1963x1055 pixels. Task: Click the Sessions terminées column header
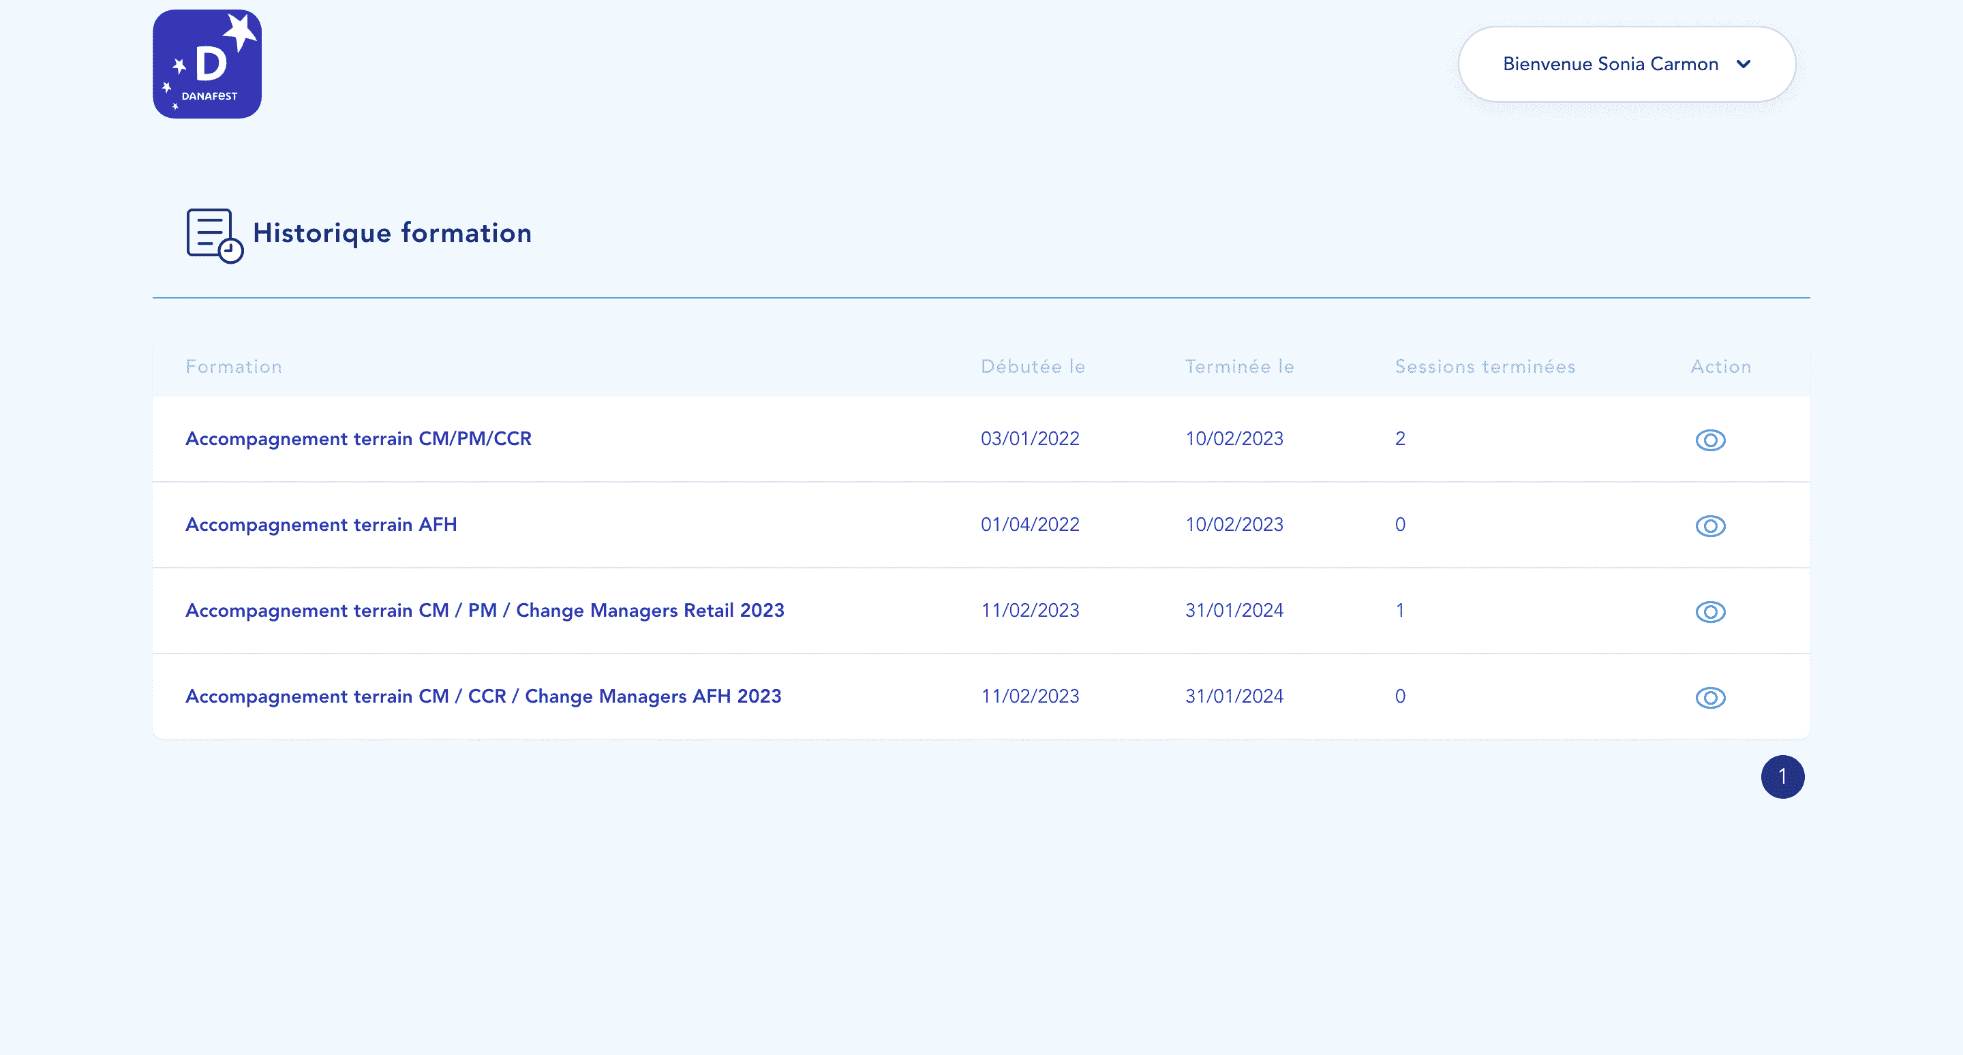[1485, 367]
